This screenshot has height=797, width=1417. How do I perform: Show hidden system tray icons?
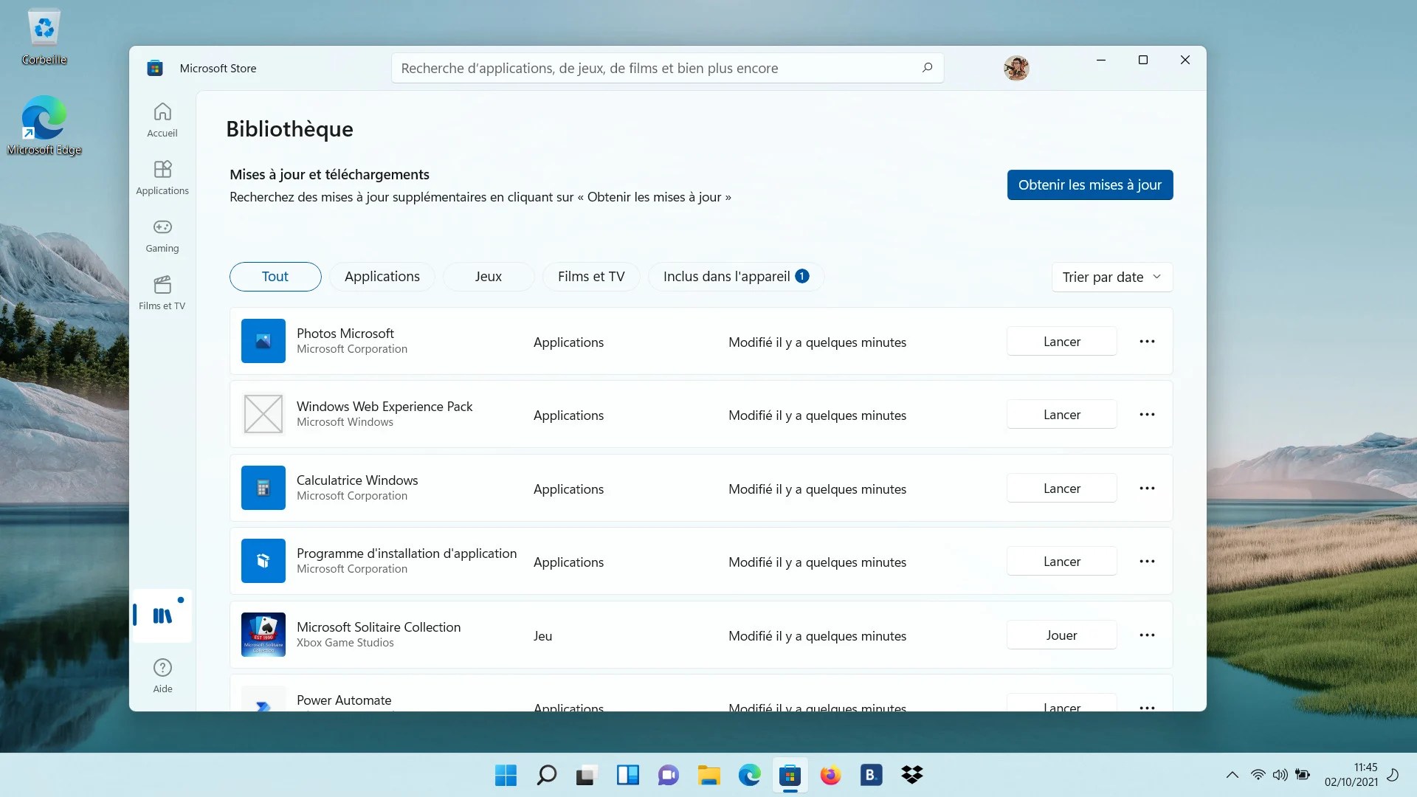(x=1232, y=775)
